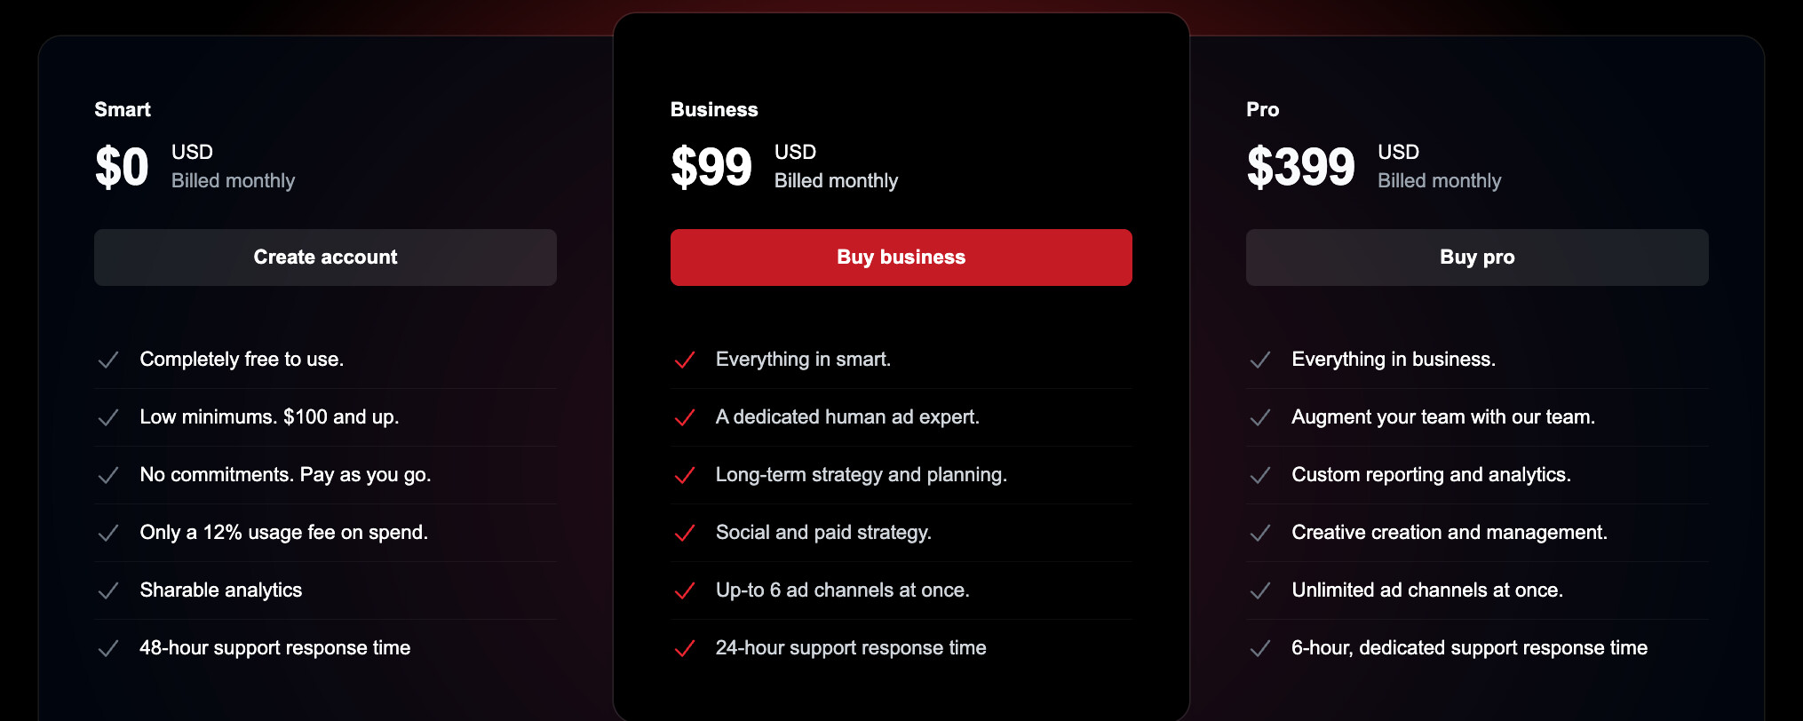Click checkmark next to Low minimums feature
This screenshot has width=1803, height=721.
pyautogui.click(x=108, y=417)
